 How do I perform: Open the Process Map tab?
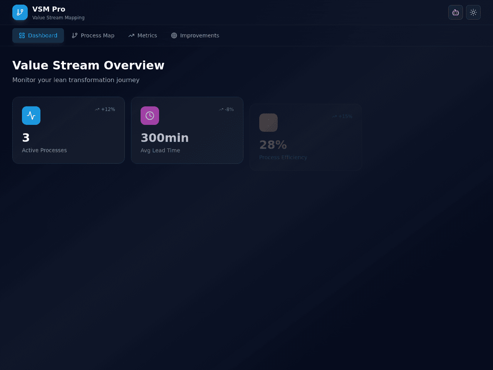tap(93, 35)
